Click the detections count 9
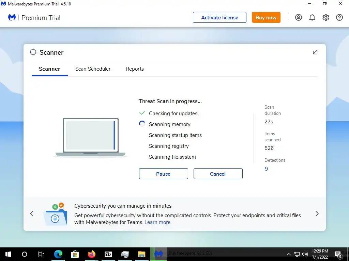 pyautogui.click(x=266, y=169)
